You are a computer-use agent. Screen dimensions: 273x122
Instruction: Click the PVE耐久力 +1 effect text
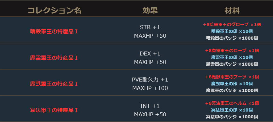(x=150, y=80)
